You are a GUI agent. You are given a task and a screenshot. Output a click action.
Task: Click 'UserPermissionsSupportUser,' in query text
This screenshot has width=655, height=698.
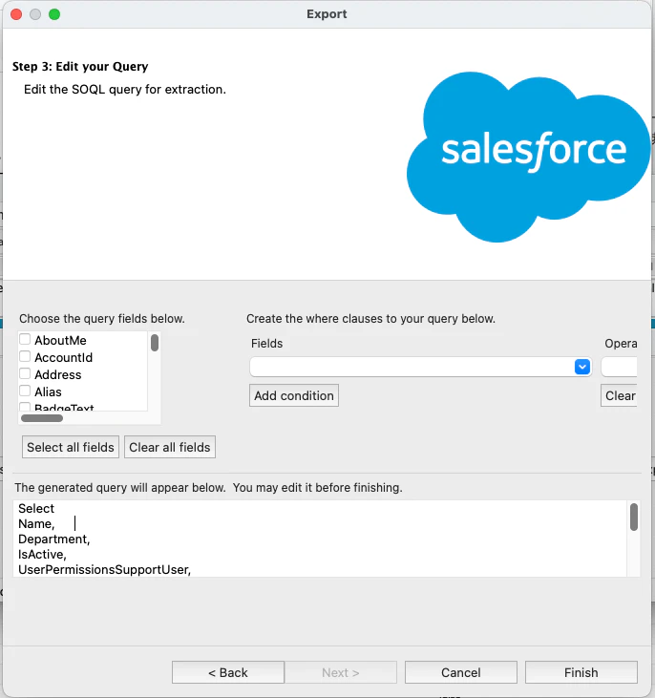coord(105,569)
